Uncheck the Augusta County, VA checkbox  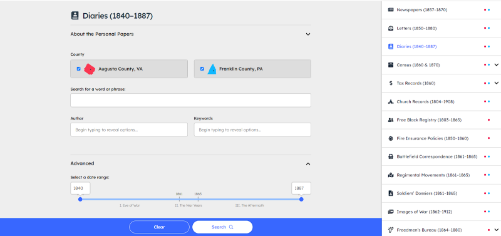(x=79, y=69)
